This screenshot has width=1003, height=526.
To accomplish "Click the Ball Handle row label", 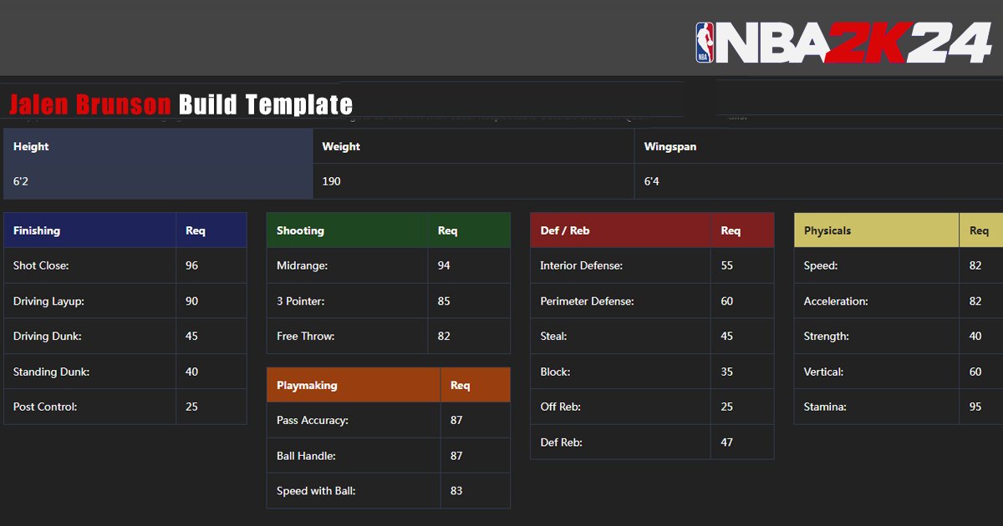I will coord(307,456).
